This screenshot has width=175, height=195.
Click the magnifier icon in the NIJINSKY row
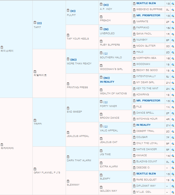pos(173,40)
